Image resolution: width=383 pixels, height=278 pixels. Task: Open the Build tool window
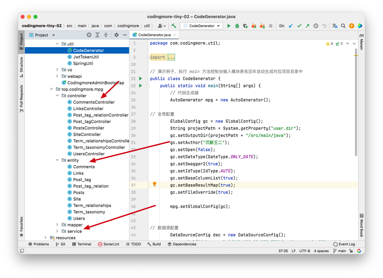point(154,244)
